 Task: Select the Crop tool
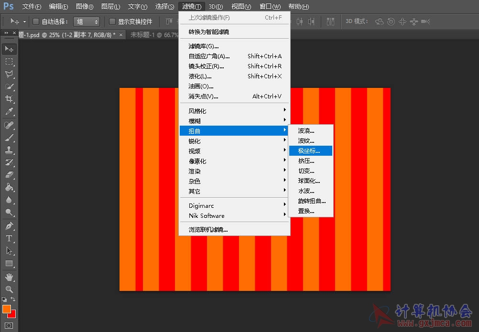coord(9,99)
